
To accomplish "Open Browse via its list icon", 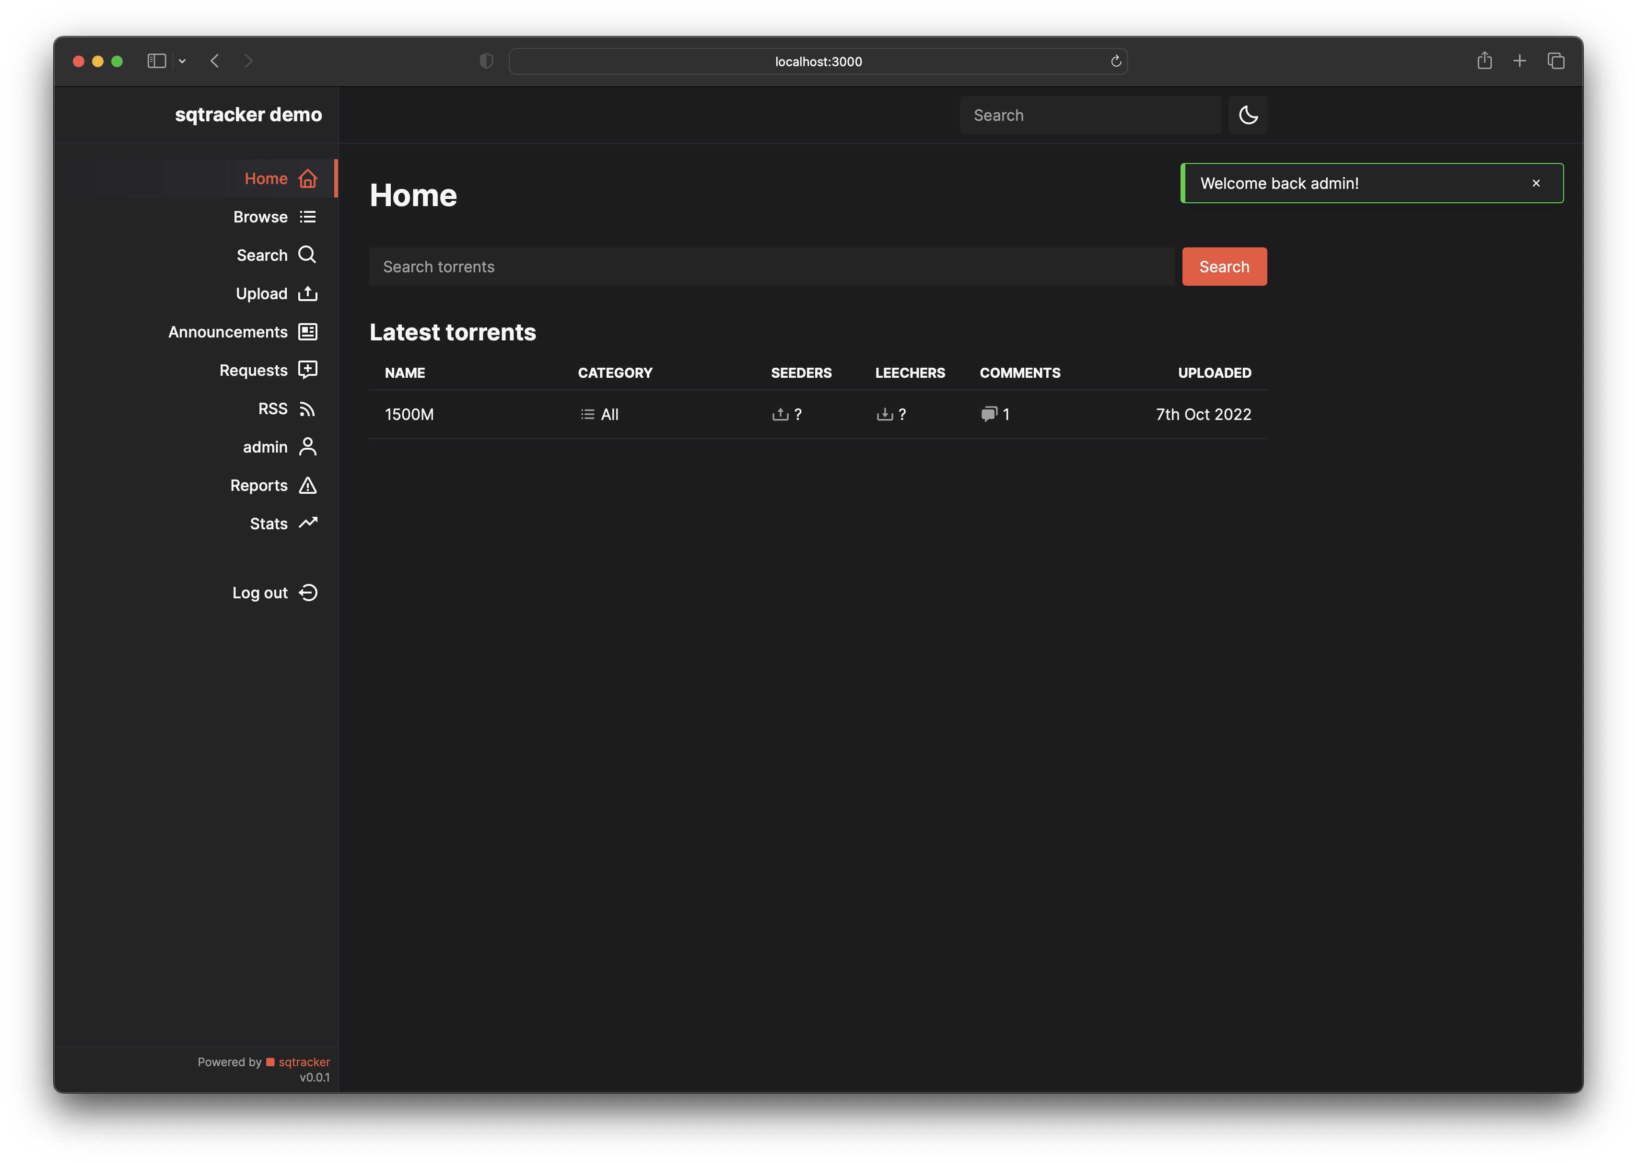I will pos(307,217).
